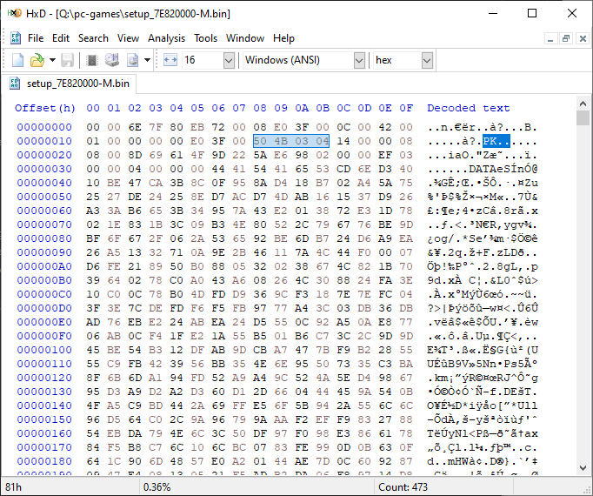Click offset row 00000140
Screen dimensions: 593x496
[44, 406]
